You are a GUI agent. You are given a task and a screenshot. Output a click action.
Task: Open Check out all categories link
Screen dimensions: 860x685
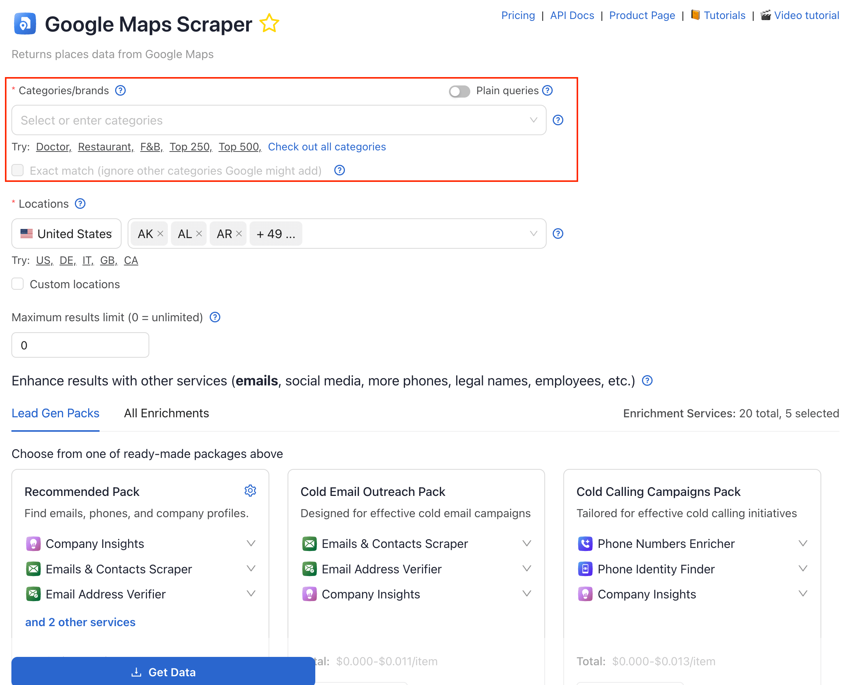point(327,147)
